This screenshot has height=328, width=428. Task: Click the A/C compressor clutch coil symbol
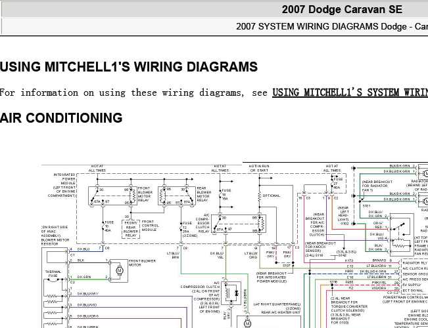[x=227, y=293]
